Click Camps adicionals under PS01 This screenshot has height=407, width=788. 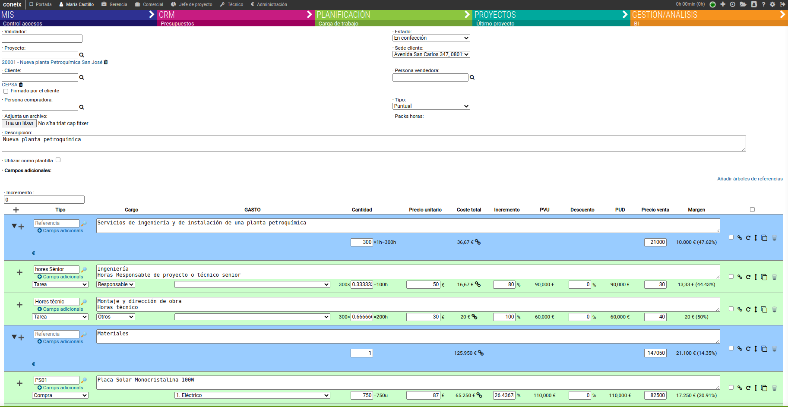click(x=60, y=388)
